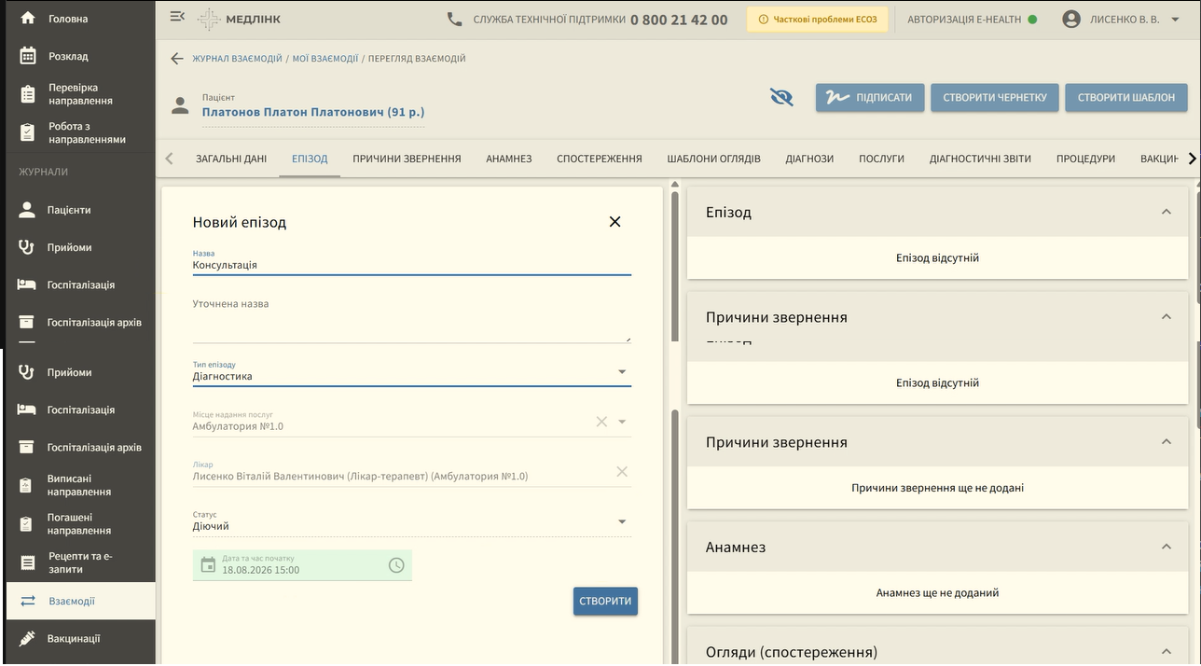Open the Причини звернення tab

click(407, 159)
